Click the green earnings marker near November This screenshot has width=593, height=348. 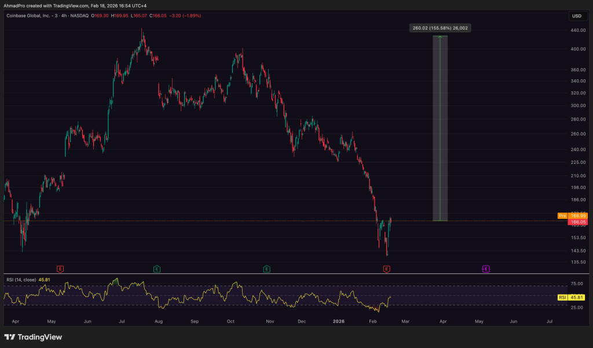point(266,269)
